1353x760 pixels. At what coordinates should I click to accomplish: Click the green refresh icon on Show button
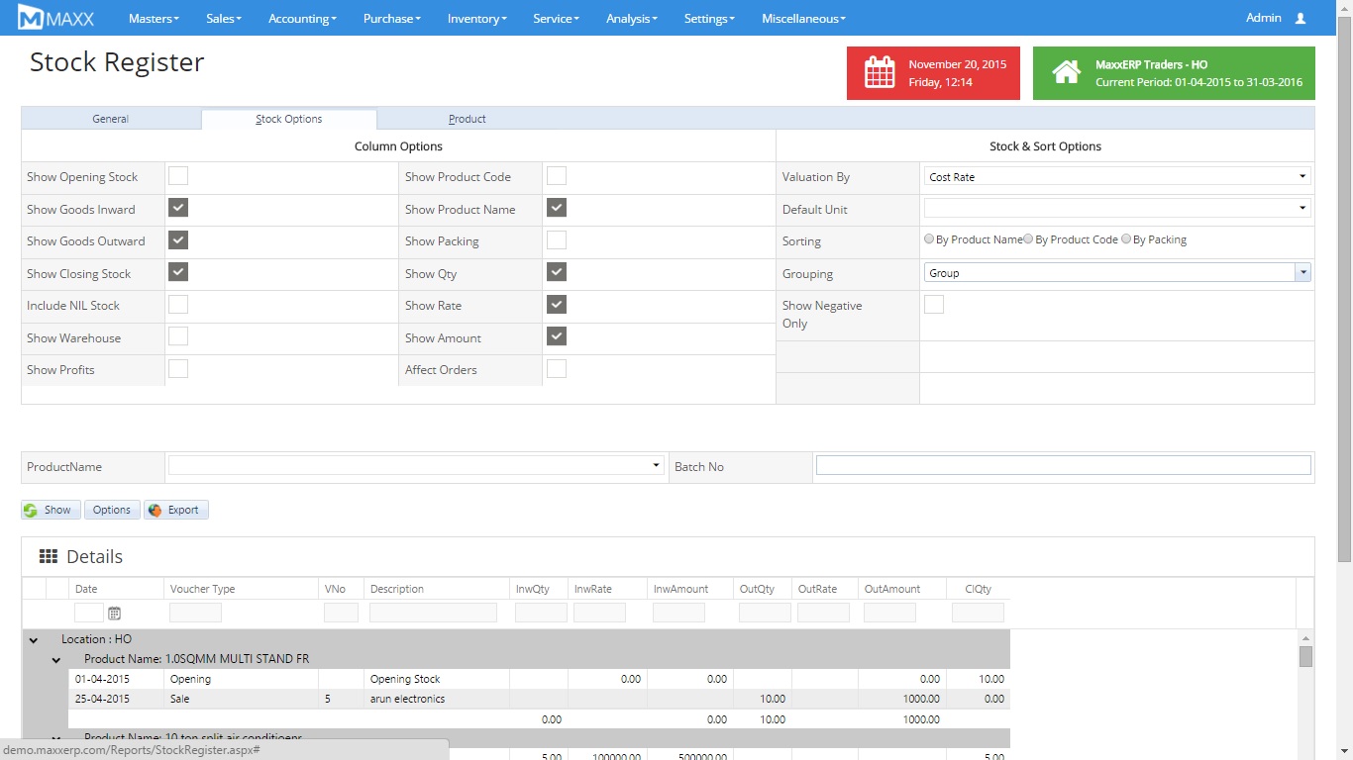[32, 511]
